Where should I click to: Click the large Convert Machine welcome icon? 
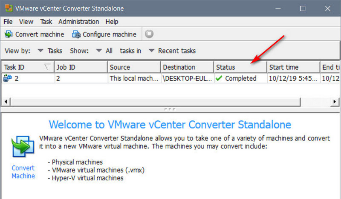22,148
